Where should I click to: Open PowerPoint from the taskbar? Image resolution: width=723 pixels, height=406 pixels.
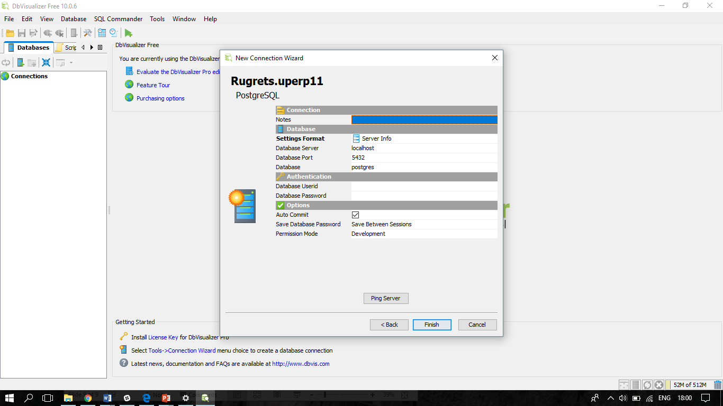[x=166, y=398]
